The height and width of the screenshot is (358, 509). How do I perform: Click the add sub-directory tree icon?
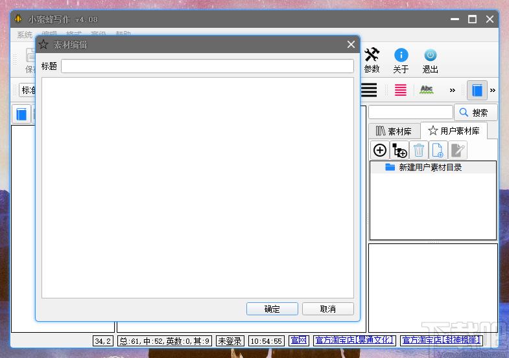399,151
